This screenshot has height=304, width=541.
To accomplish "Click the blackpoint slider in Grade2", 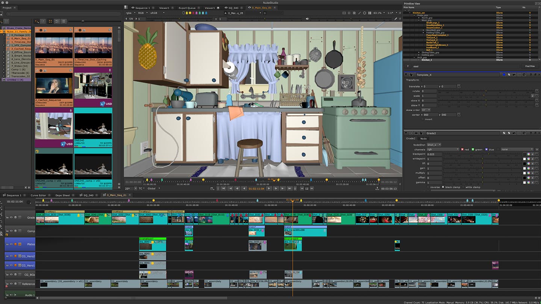I will click(482, 154).
